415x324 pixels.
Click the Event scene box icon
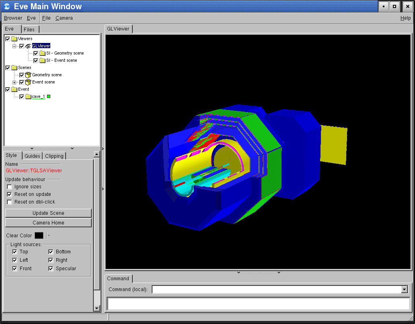28,82
